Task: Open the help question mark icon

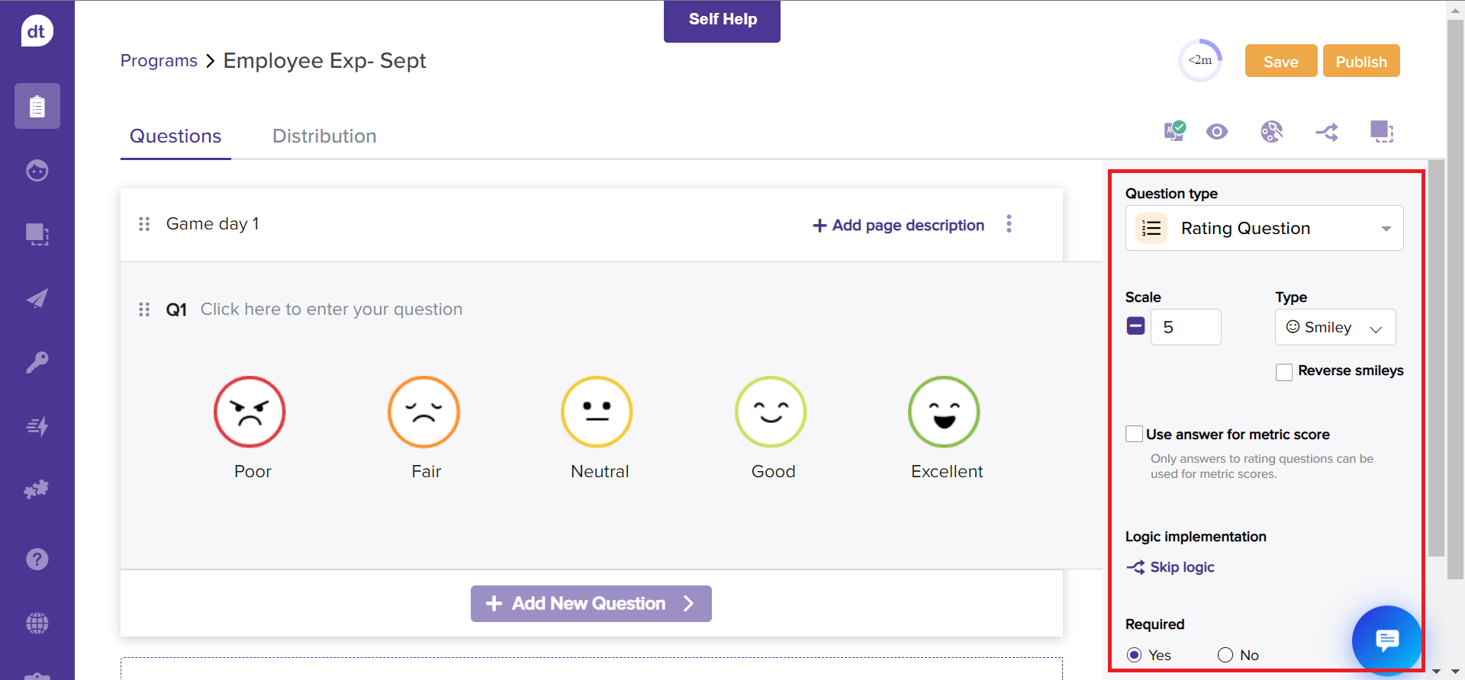Action: point(37,560)
